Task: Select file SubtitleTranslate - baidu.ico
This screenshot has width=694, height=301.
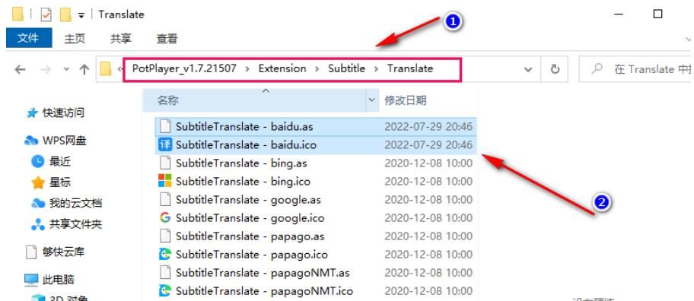Action: click(246, 145)
